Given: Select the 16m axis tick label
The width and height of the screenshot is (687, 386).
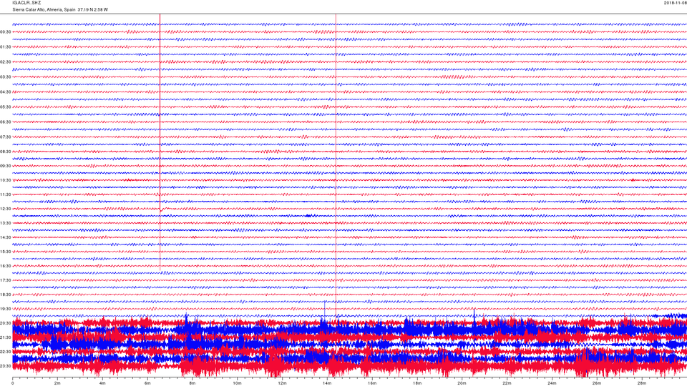Looking at the screenshot, I should coord(372,383).
